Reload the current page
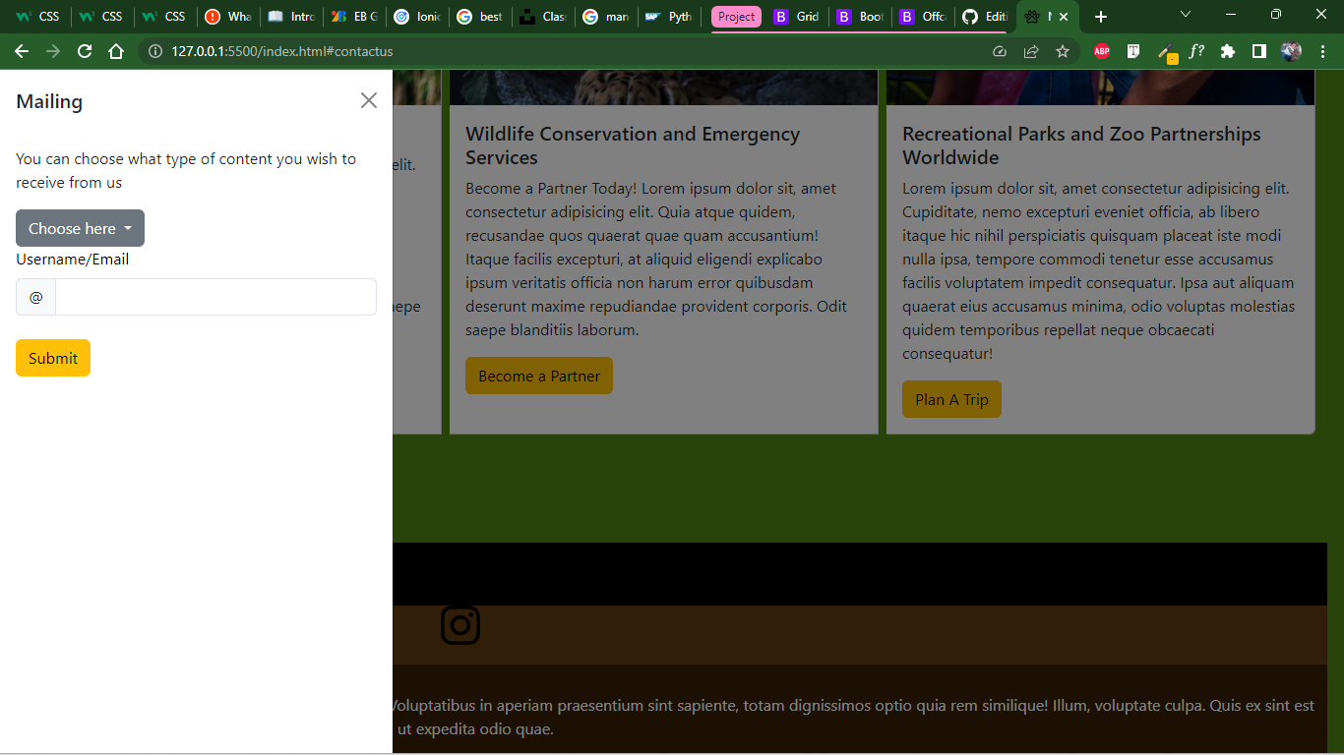 [x=84, y=51]
